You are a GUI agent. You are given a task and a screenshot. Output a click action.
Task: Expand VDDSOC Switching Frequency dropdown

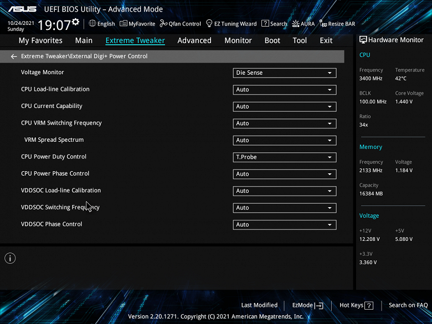[285, 208]
